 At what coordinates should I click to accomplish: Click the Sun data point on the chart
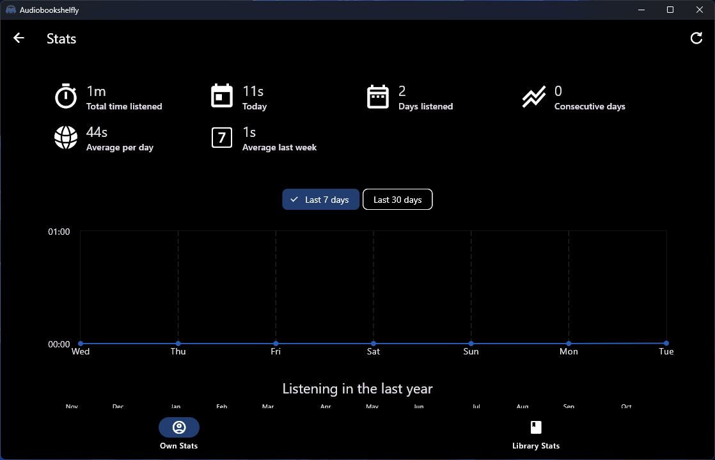coord(471,344)
